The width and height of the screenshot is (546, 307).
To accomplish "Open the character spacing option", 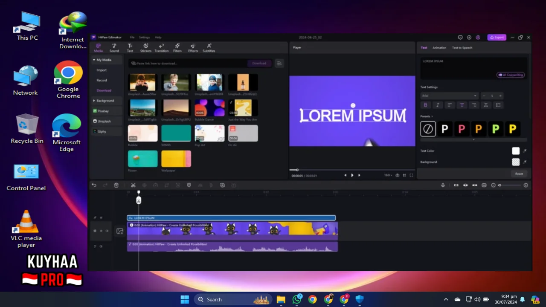I will tap(486, 105).
